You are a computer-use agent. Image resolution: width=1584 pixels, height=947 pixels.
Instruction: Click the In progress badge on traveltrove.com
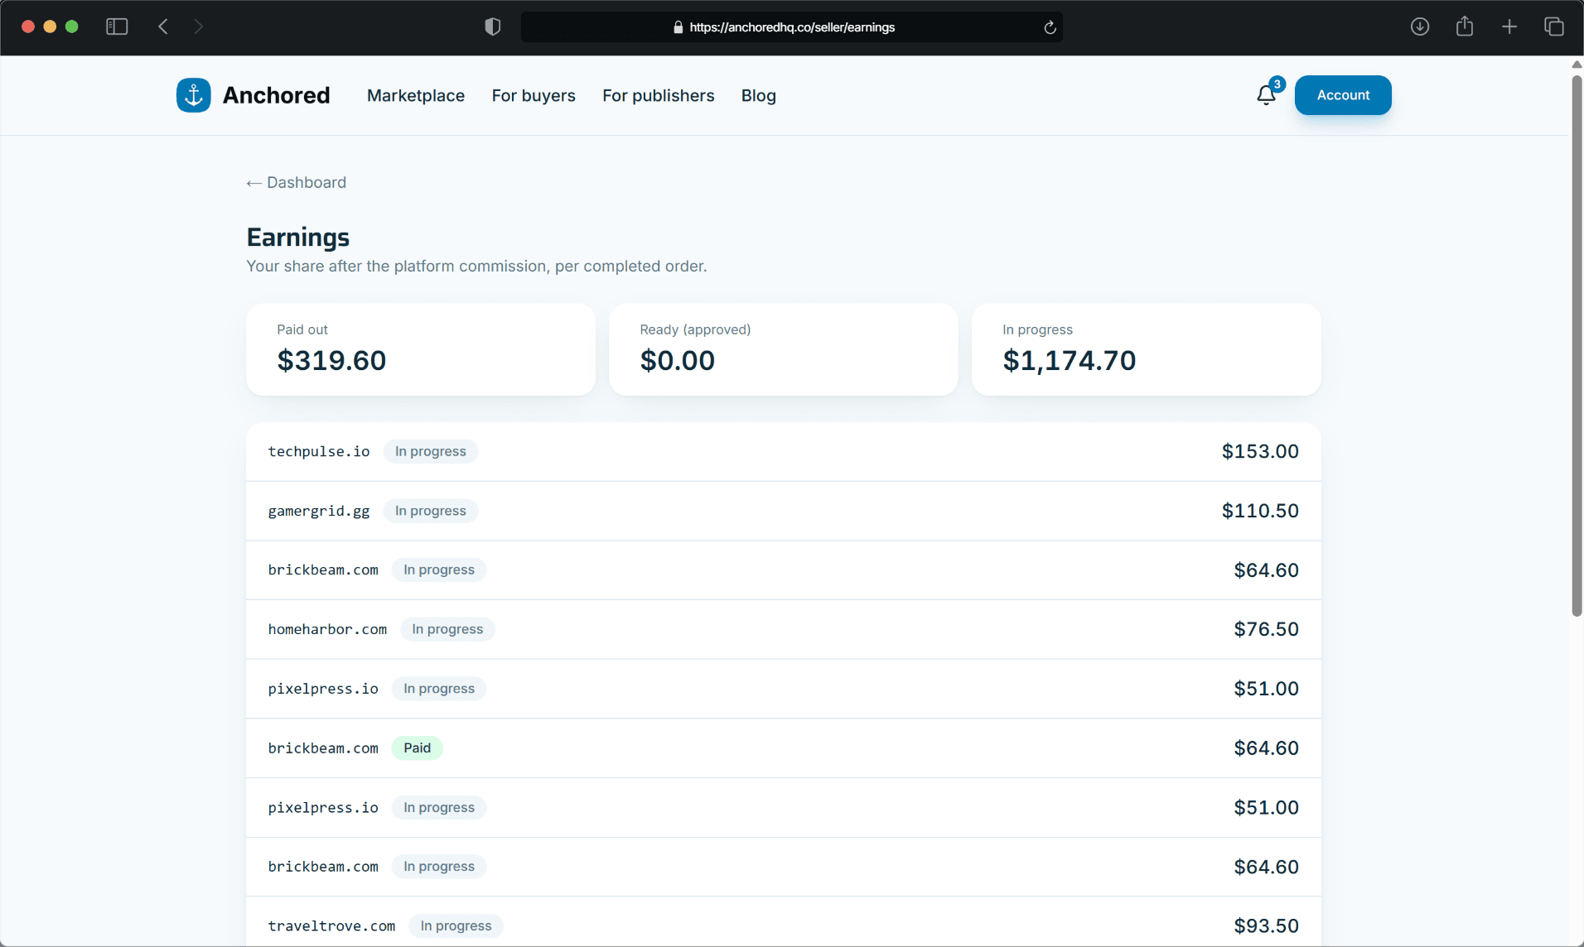coord(456,925)
